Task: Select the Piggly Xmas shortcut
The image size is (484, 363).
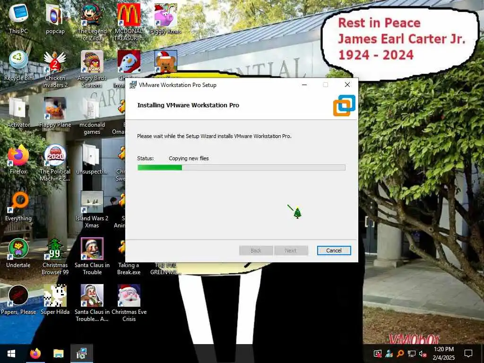Action: click(165, 19)
